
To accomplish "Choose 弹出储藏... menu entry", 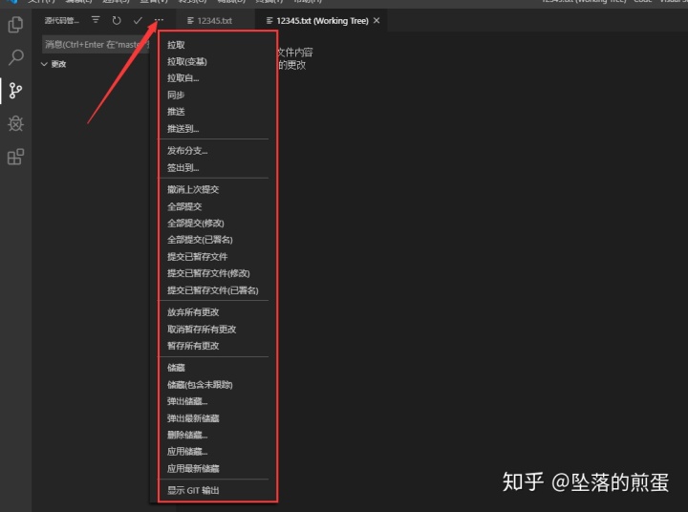I will (x=187, y=401).
